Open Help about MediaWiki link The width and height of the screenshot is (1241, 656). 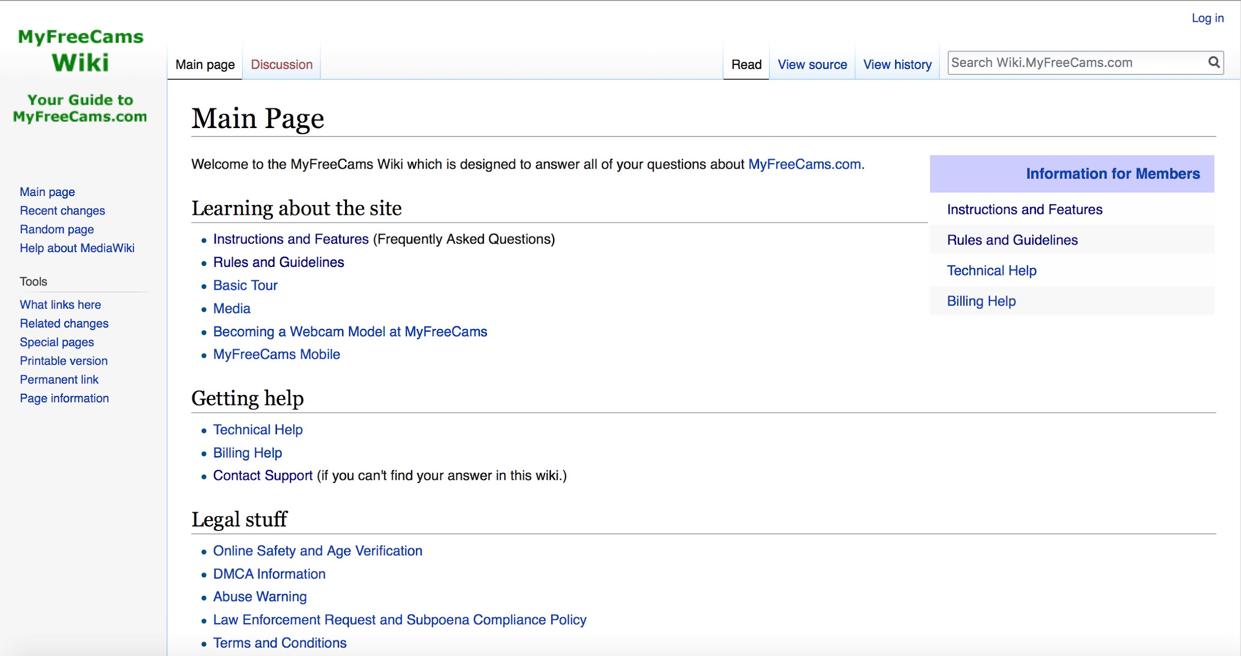(x=77, y=248)
